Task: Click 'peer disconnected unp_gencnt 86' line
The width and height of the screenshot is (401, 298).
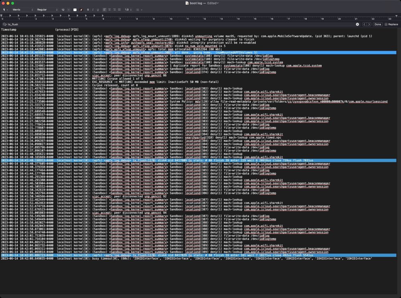Action: pyautogui.click(x=84, y=75)
